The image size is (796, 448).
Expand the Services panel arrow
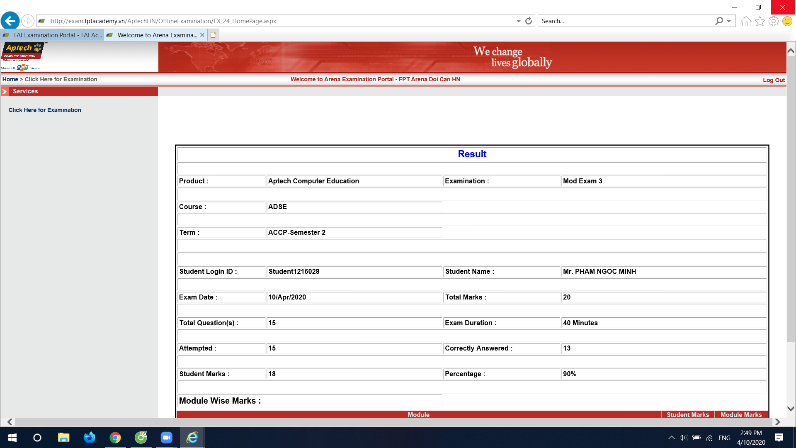coord(5,92)
